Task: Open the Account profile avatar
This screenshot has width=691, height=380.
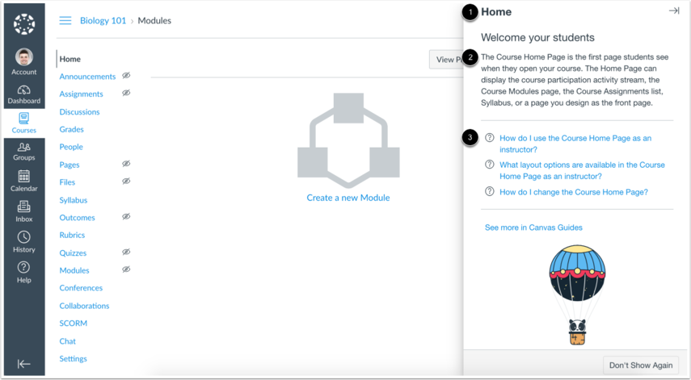Action: (24, 56)
